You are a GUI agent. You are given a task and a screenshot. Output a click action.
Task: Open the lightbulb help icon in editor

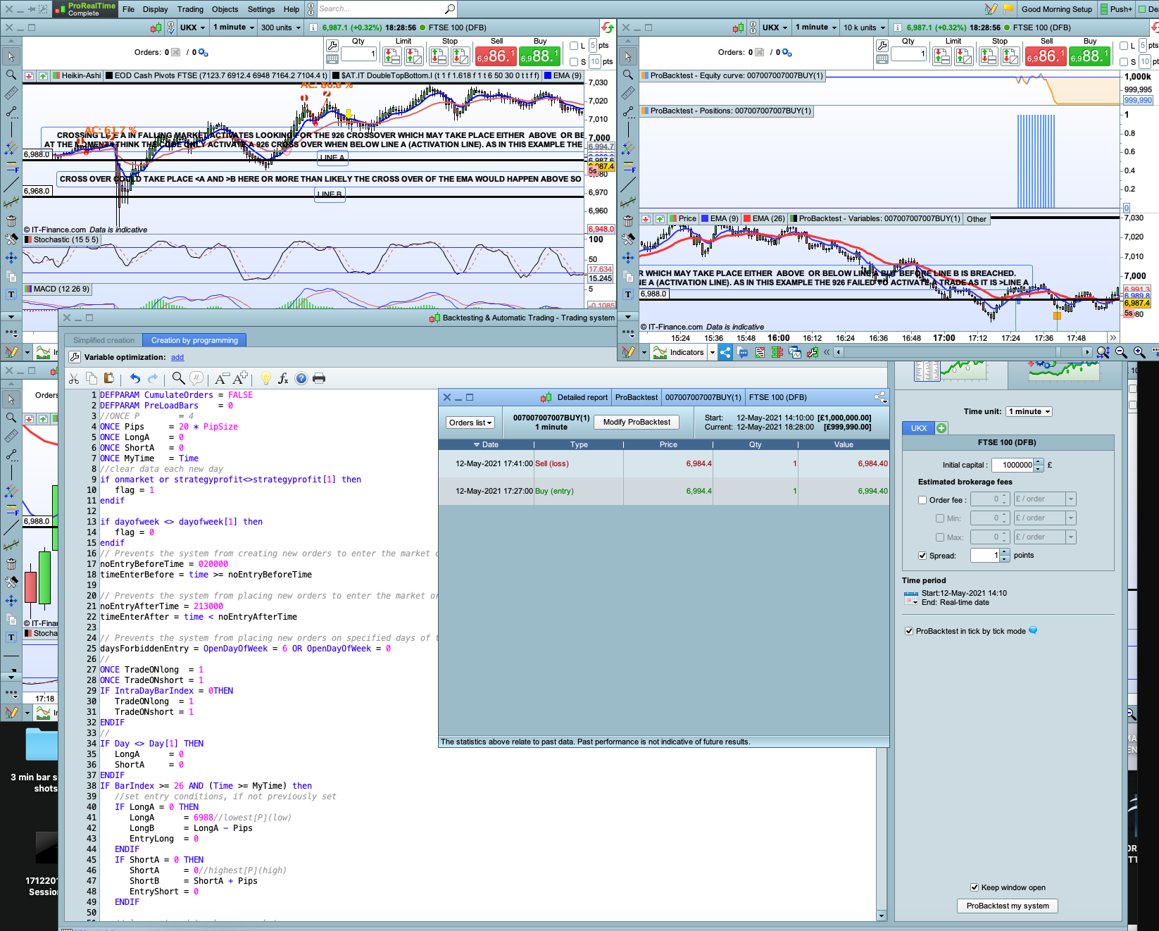tap(265, 378)
